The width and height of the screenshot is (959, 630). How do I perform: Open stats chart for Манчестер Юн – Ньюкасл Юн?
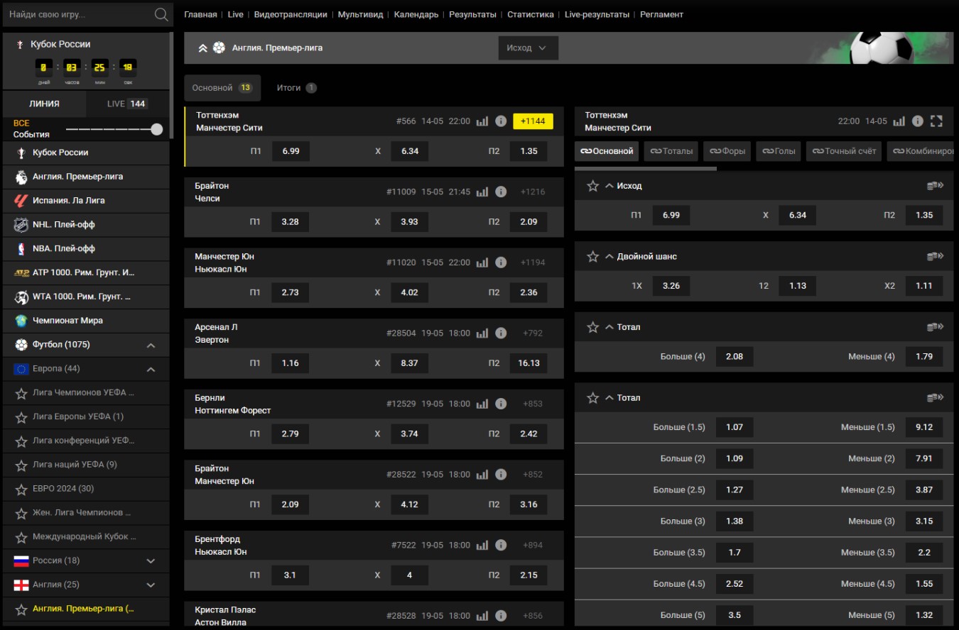click(482, 262)
